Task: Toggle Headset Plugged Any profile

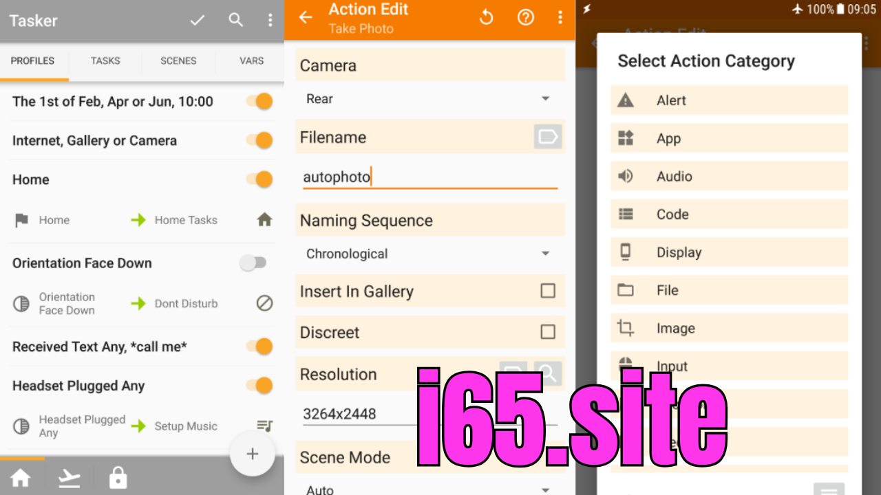Action: 259,386
